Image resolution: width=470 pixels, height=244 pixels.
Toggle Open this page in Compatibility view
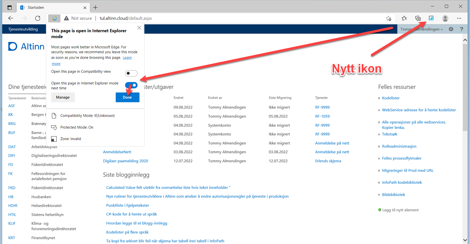[x=131, y=73]
